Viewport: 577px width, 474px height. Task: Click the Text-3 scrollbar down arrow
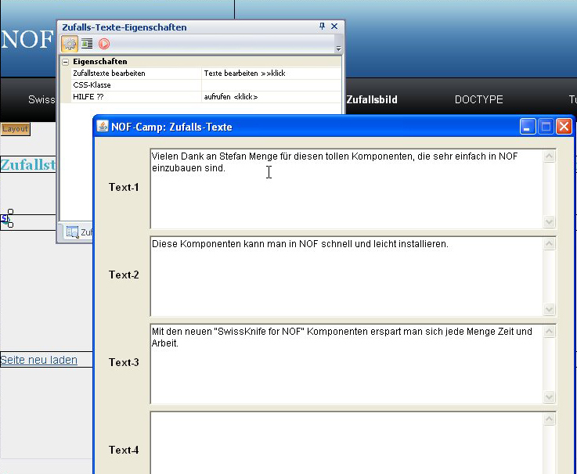550,397
